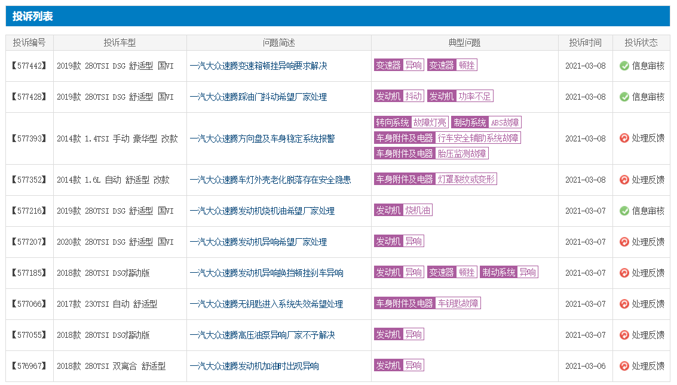Click the 投诉时间 column header
The width and height of the screenshot is (677, 385).
click(585, 43)
